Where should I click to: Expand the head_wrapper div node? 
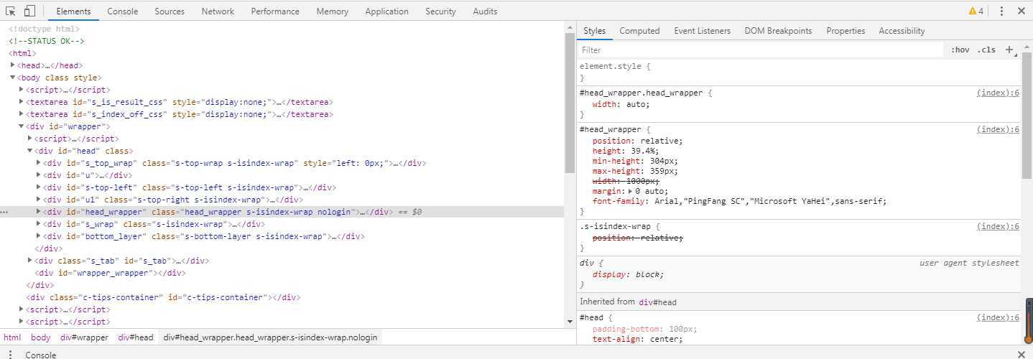[39, 212]
